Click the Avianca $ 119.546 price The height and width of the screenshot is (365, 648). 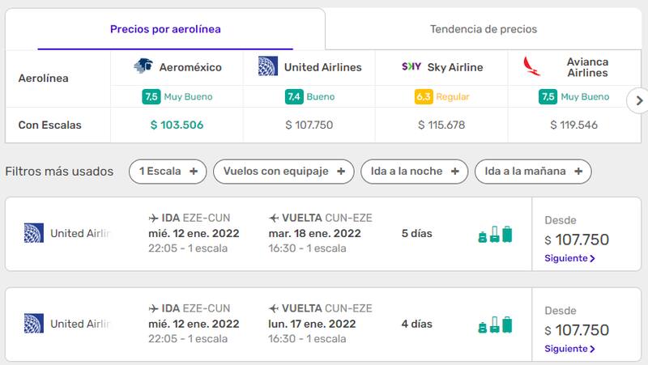(574, 125)
